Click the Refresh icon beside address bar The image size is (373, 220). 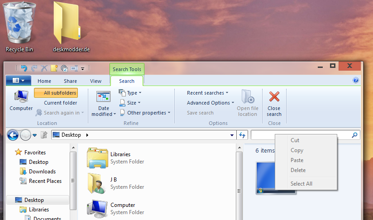(x=242, y=135)
